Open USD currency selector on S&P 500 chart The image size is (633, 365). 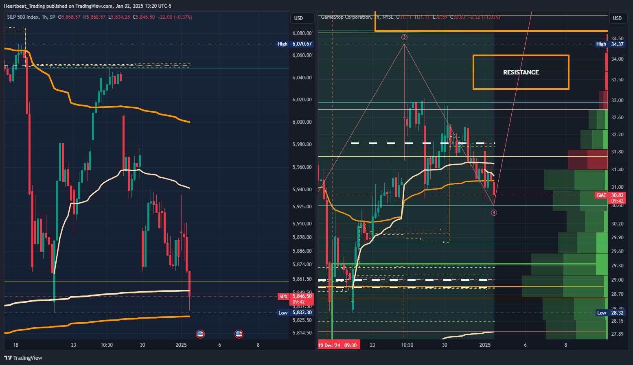pyautogui.click(x=302, y=18)
